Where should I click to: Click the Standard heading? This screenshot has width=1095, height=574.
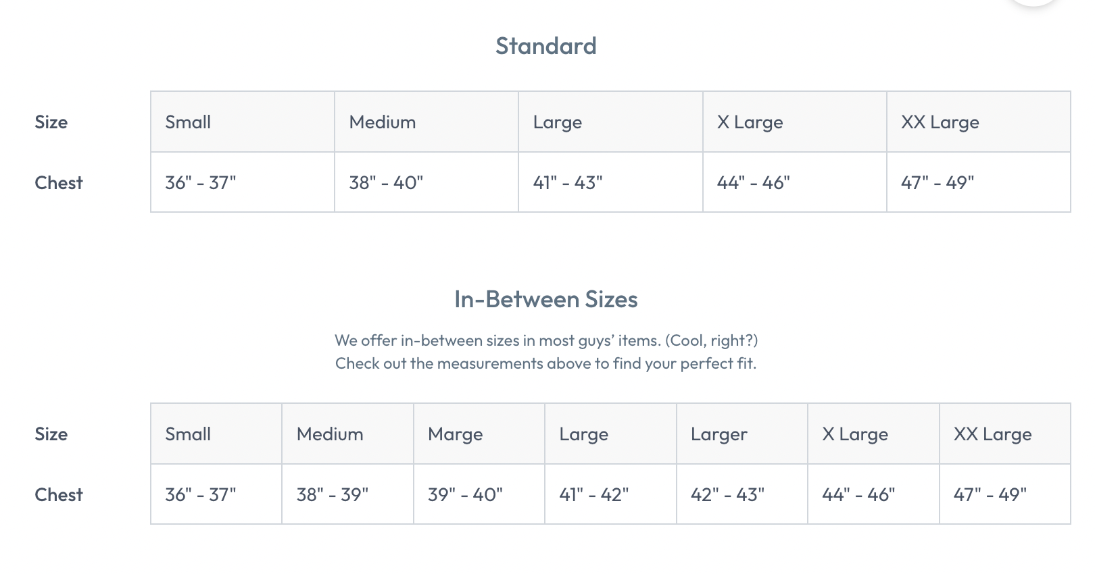pos(545,46)
